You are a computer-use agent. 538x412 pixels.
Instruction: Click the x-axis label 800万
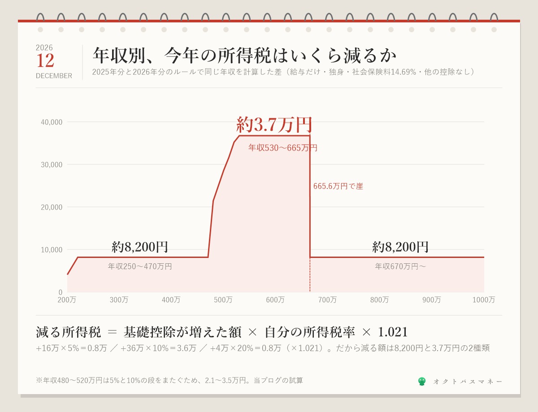(379, 300)
